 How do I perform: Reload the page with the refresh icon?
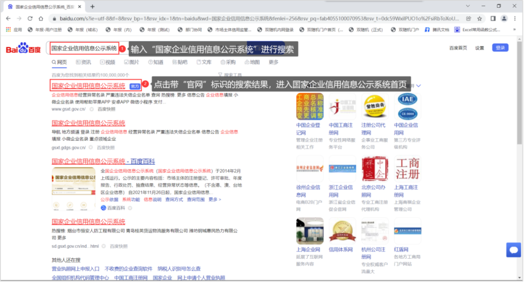[x=30, y=19]
